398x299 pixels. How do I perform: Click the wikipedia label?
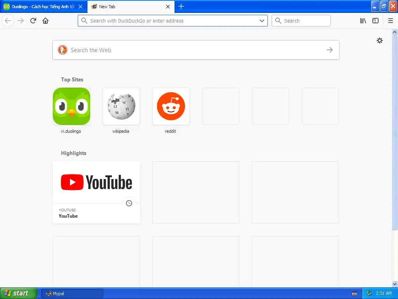(x=120, y=131)
